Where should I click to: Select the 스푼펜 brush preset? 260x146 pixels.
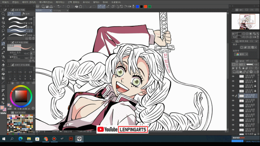[20, 31]
